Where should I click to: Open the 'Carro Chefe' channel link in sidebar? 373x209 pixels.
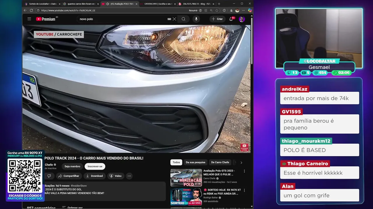click(209, 179)
